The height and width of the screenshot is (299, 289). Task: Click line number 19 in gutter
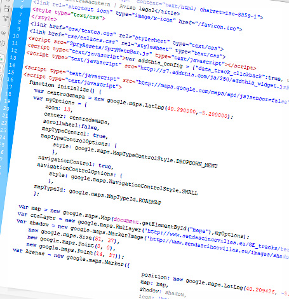point(7,101)
